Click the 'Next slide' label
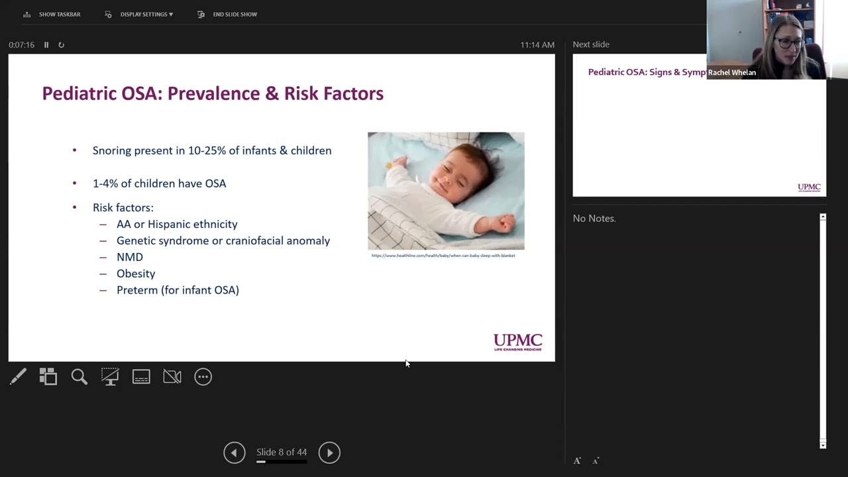The image size is (848, 477). coord(591,44)
